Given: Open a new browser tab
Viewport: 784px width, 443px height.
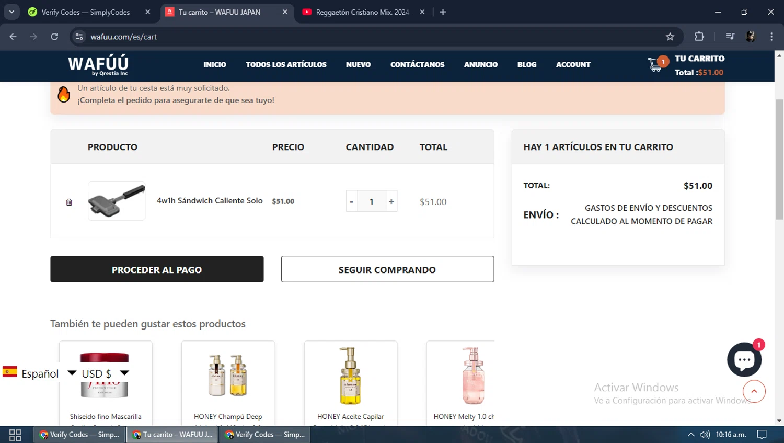Looking at the screenshot, I should [x=443, y=12].
